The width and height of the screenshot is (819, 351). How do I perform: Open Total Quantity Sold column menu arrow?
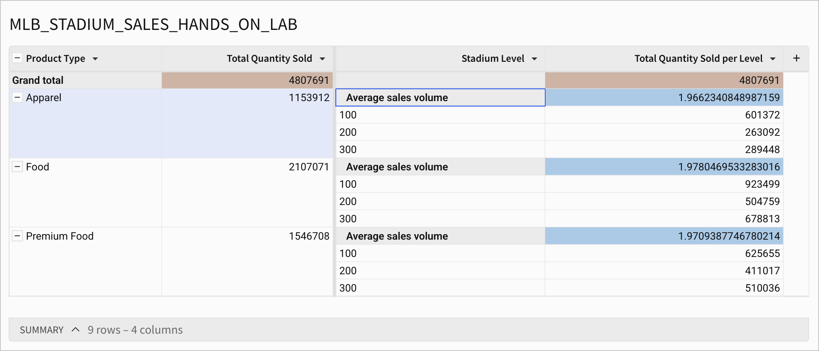(322, 59)
